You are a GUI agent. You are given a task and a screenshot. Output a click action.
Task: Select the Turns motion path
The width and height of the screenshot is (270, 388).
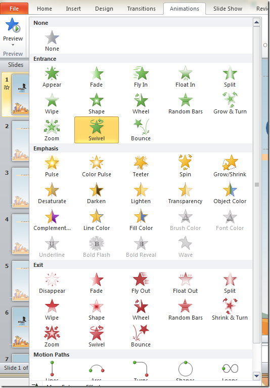point(141,370)
